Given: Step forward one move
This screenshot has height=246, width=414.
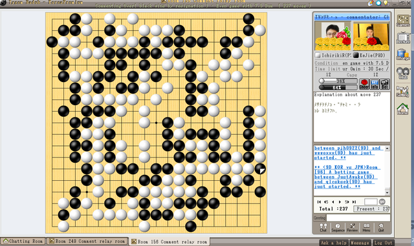Looking at the screenshot, I should (x=340, y=201).
